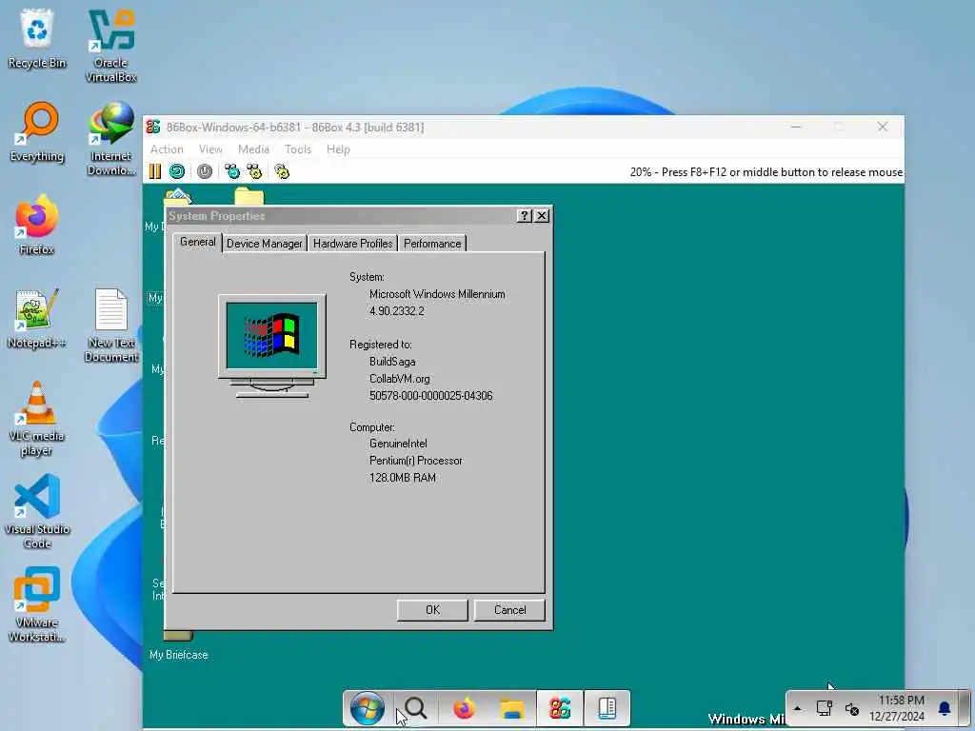Select the VMware Workstation desktop icon
This screenshot has width=975, height=731.
[37, 604]
